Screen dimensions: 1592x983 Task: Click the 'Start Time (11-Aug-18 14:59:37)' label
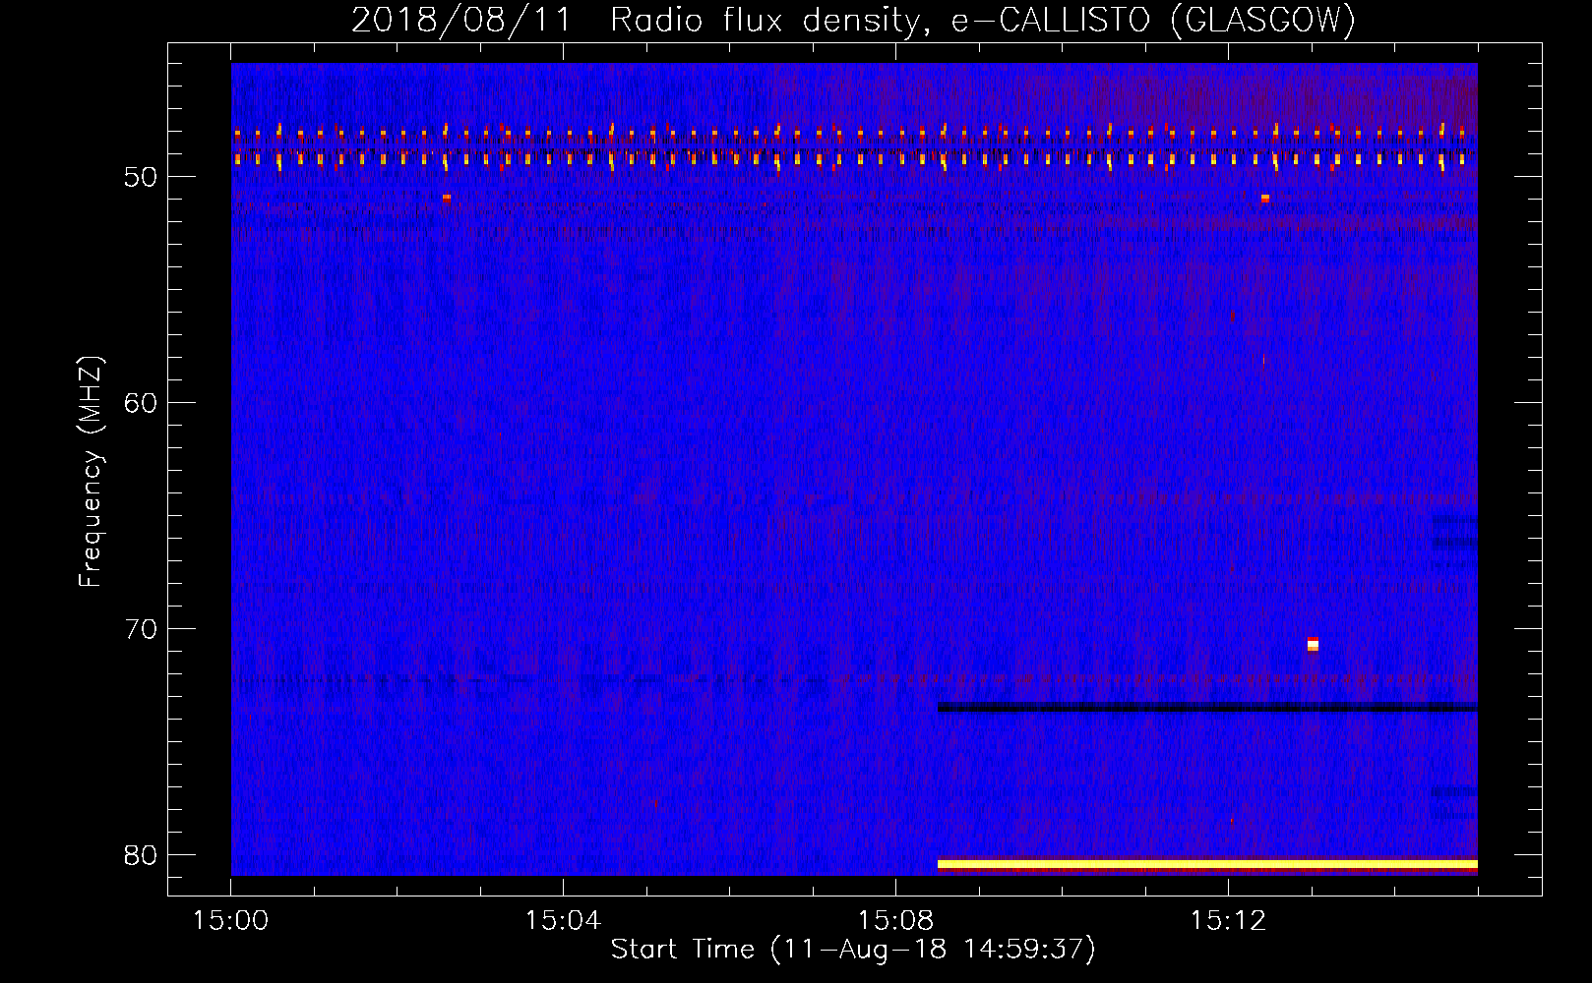click(x=853, y=950)
